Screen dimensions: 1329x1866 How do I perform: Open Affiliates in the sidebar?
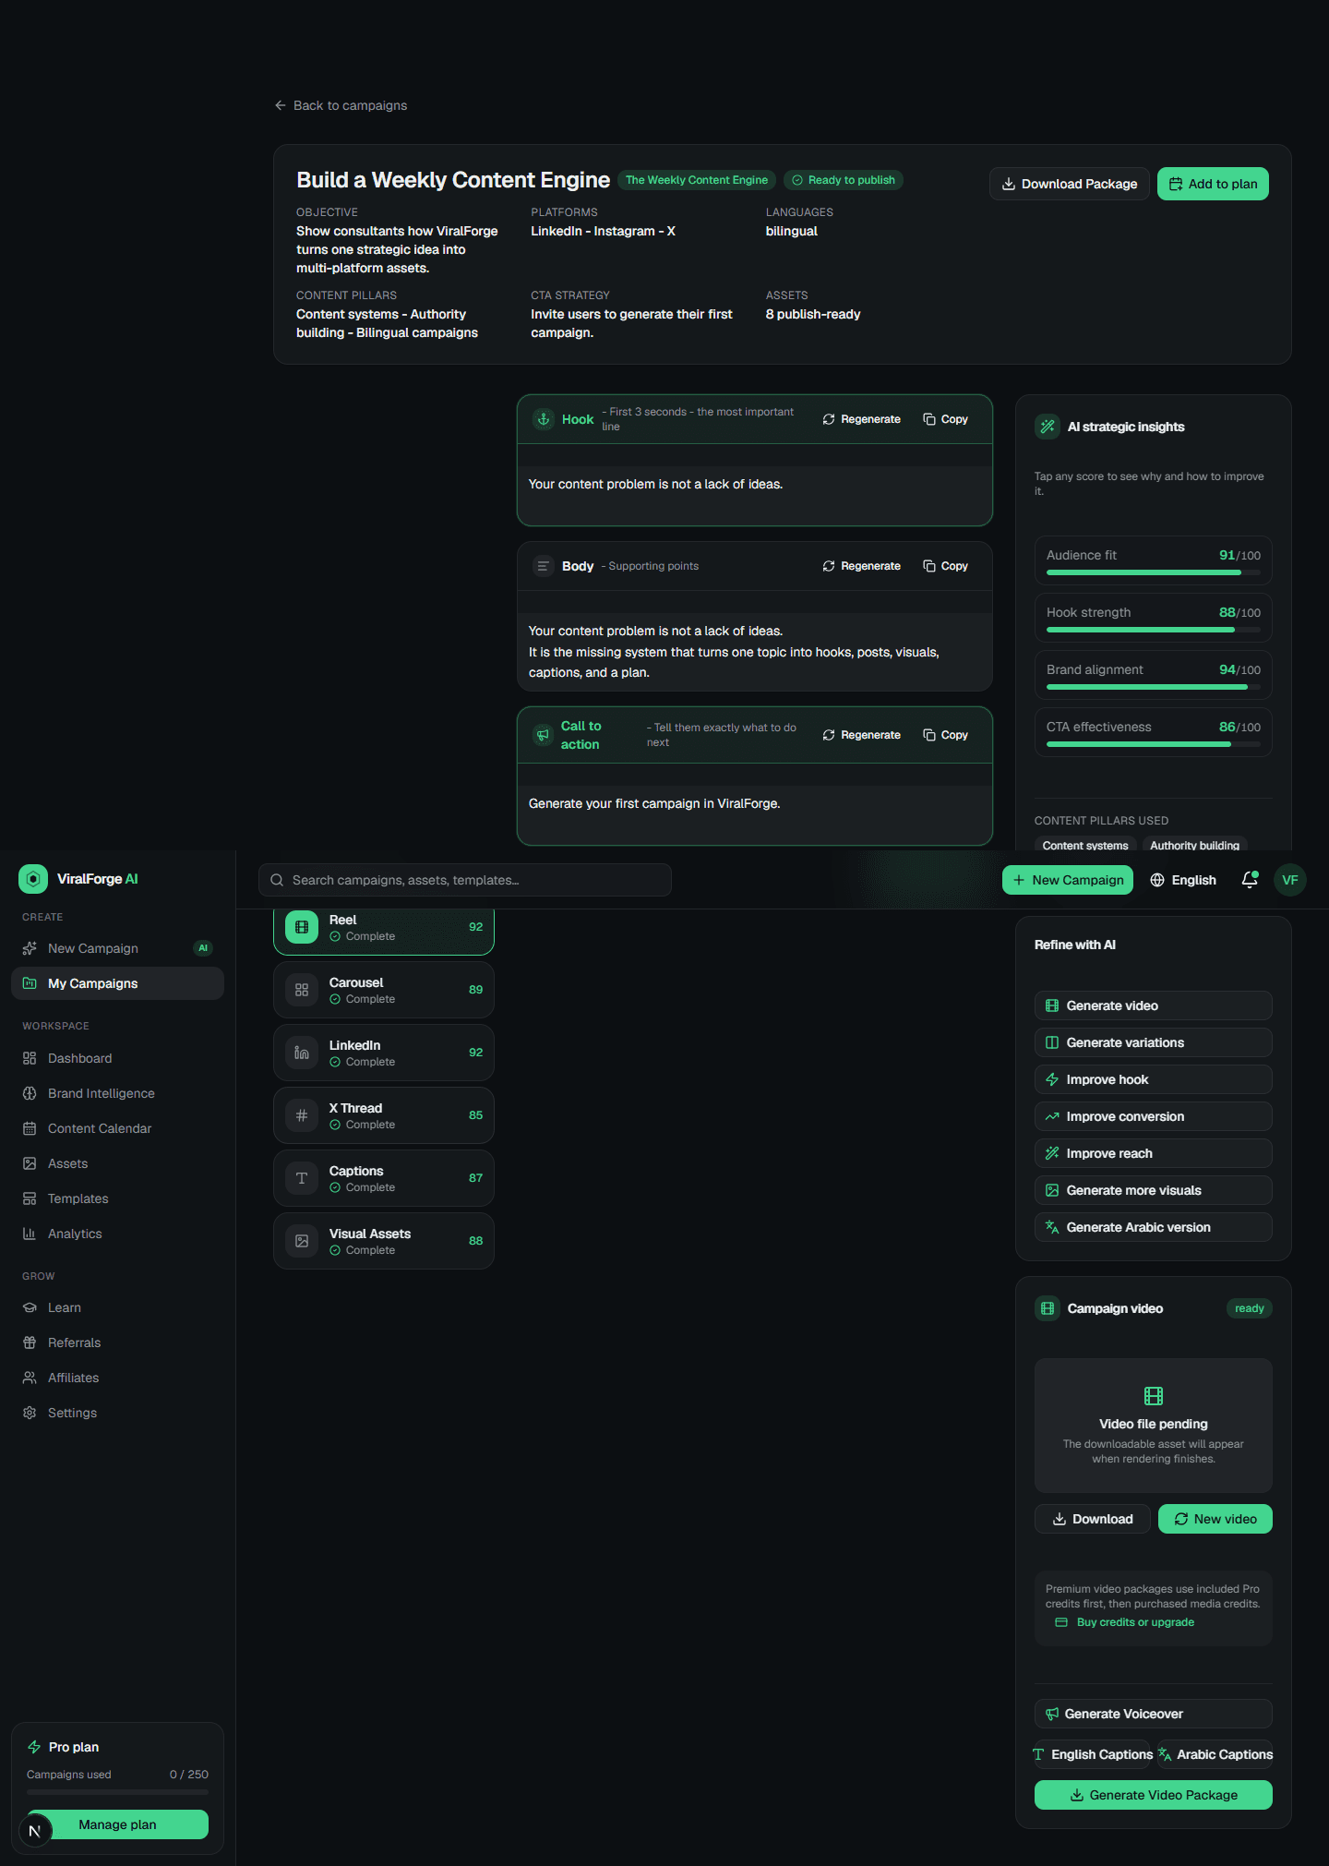[117, 1378]
